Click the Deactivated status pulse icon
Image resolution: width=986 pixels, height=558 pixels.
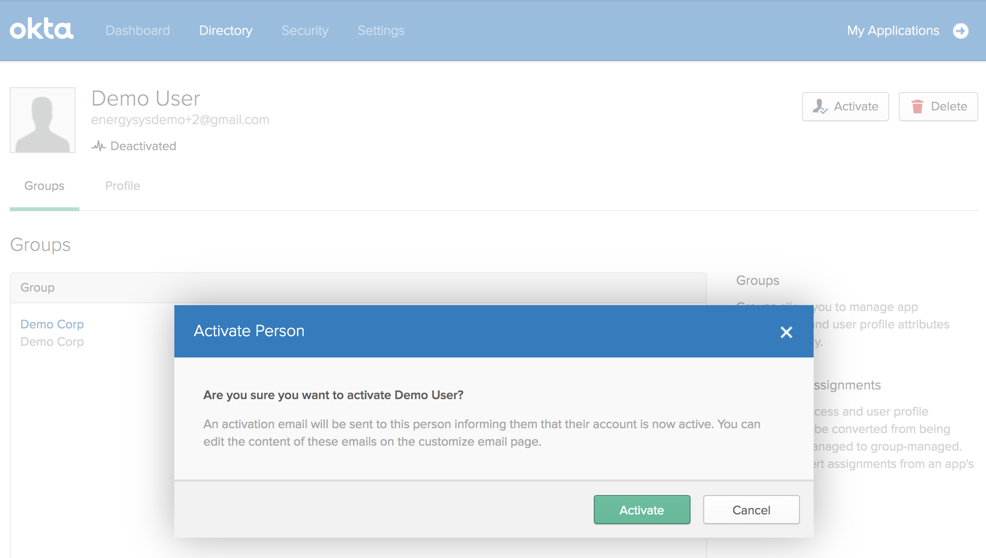(x=99, y=146)
